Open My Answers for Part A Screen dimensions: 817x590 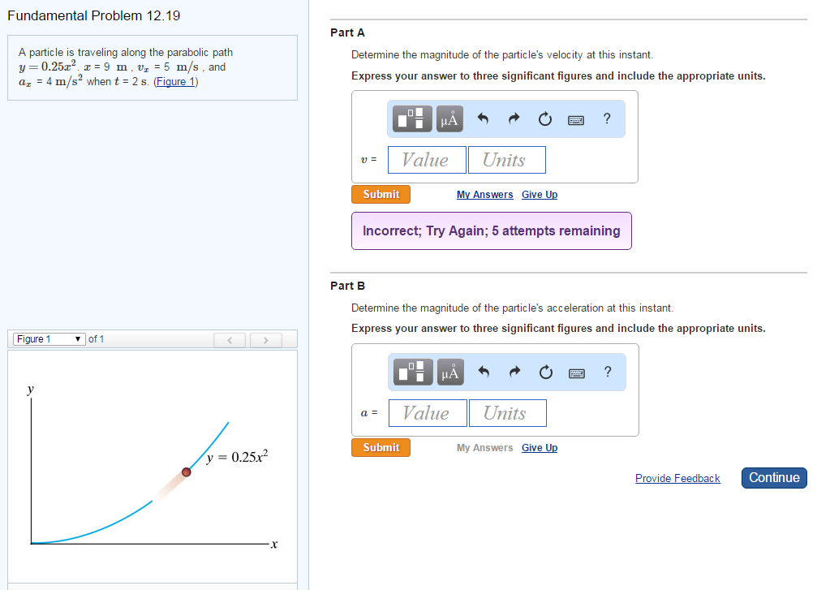pyautogui.click(x=484, y=194)
